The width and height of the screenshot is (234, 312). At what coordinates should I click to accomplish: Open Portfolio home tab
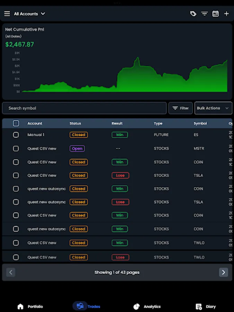(30, 306)
